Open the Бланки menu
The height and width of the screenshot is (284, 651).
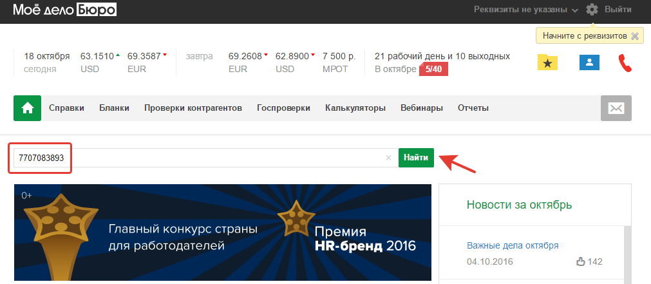pos(114,108)
